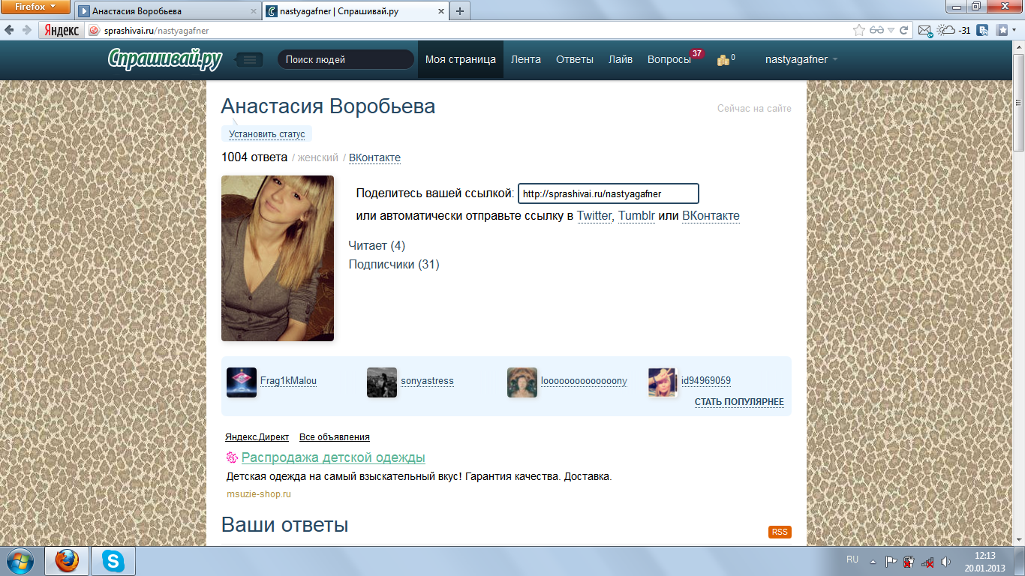Share the link via Twitter
Viewport: 1025px width, 576px height.
point(594,216)
